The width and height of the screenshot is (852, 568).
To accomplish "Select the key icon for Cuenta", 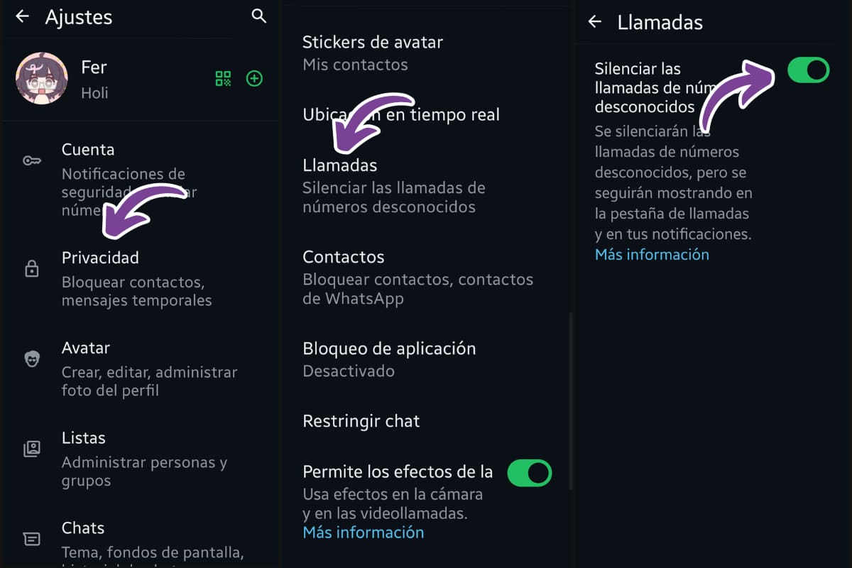I will click(x=32, y=161).
